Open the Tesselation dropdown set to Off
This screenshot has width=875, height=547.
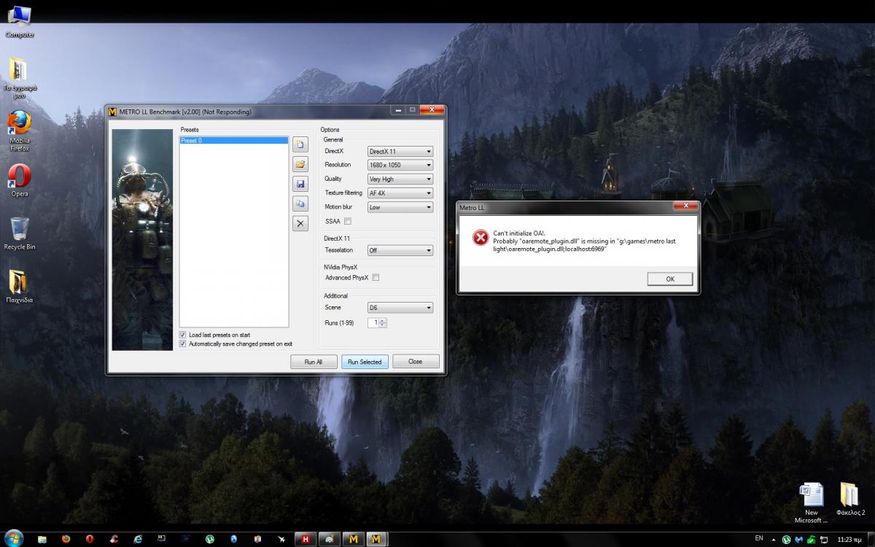point(400,250)
